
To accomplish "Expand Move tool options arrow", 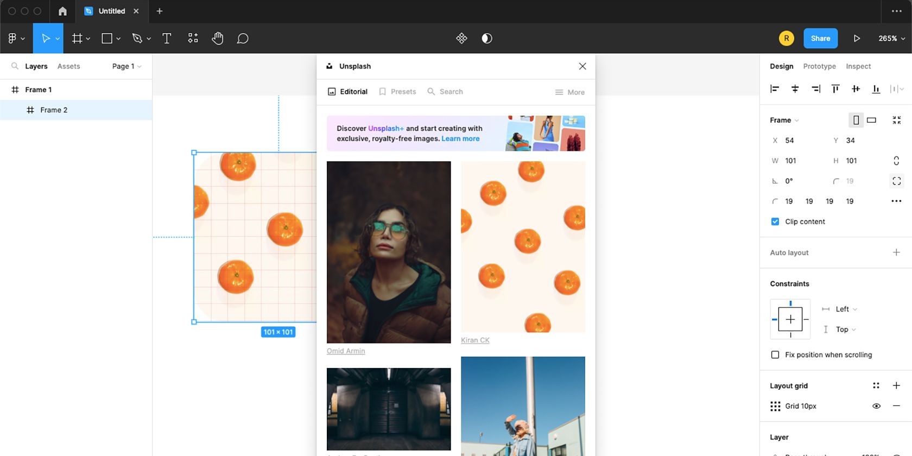I will click(x=58, y=39).
